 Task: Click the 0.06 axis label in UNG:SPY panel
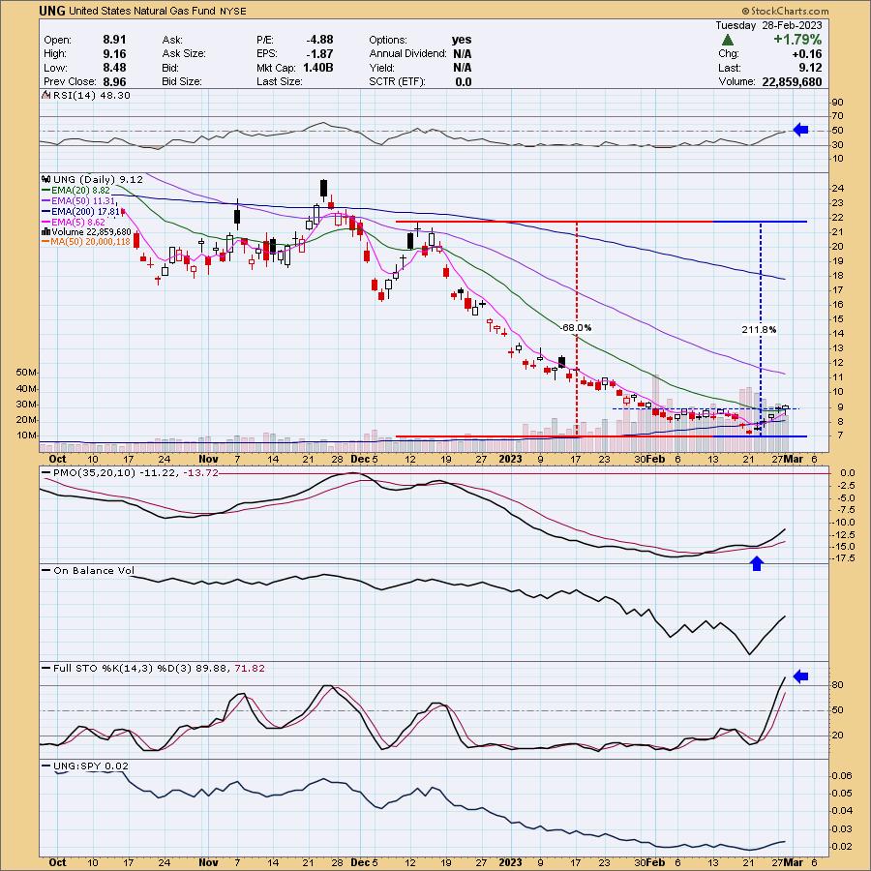[841, 775]
